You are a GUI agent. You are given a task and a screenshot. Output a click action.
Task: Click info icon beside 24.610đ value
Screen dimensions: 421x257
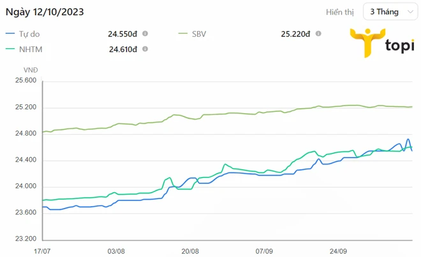145,49
